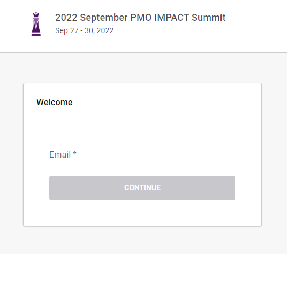Click the CONTINUE button
The image size is (289, 283).
click(x=142, y=188)
